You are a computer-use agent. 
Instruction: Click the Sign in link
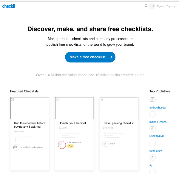pos(161,6)
